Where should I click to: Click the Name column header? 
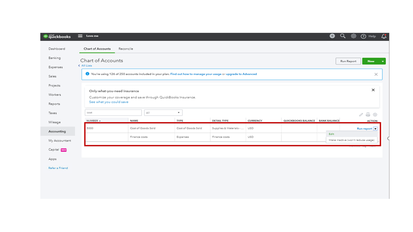[134, 121]
